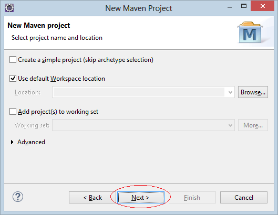Minimize the New Maven Project dialog
This screenshot has width=278, height=215.
pos(230,7)
